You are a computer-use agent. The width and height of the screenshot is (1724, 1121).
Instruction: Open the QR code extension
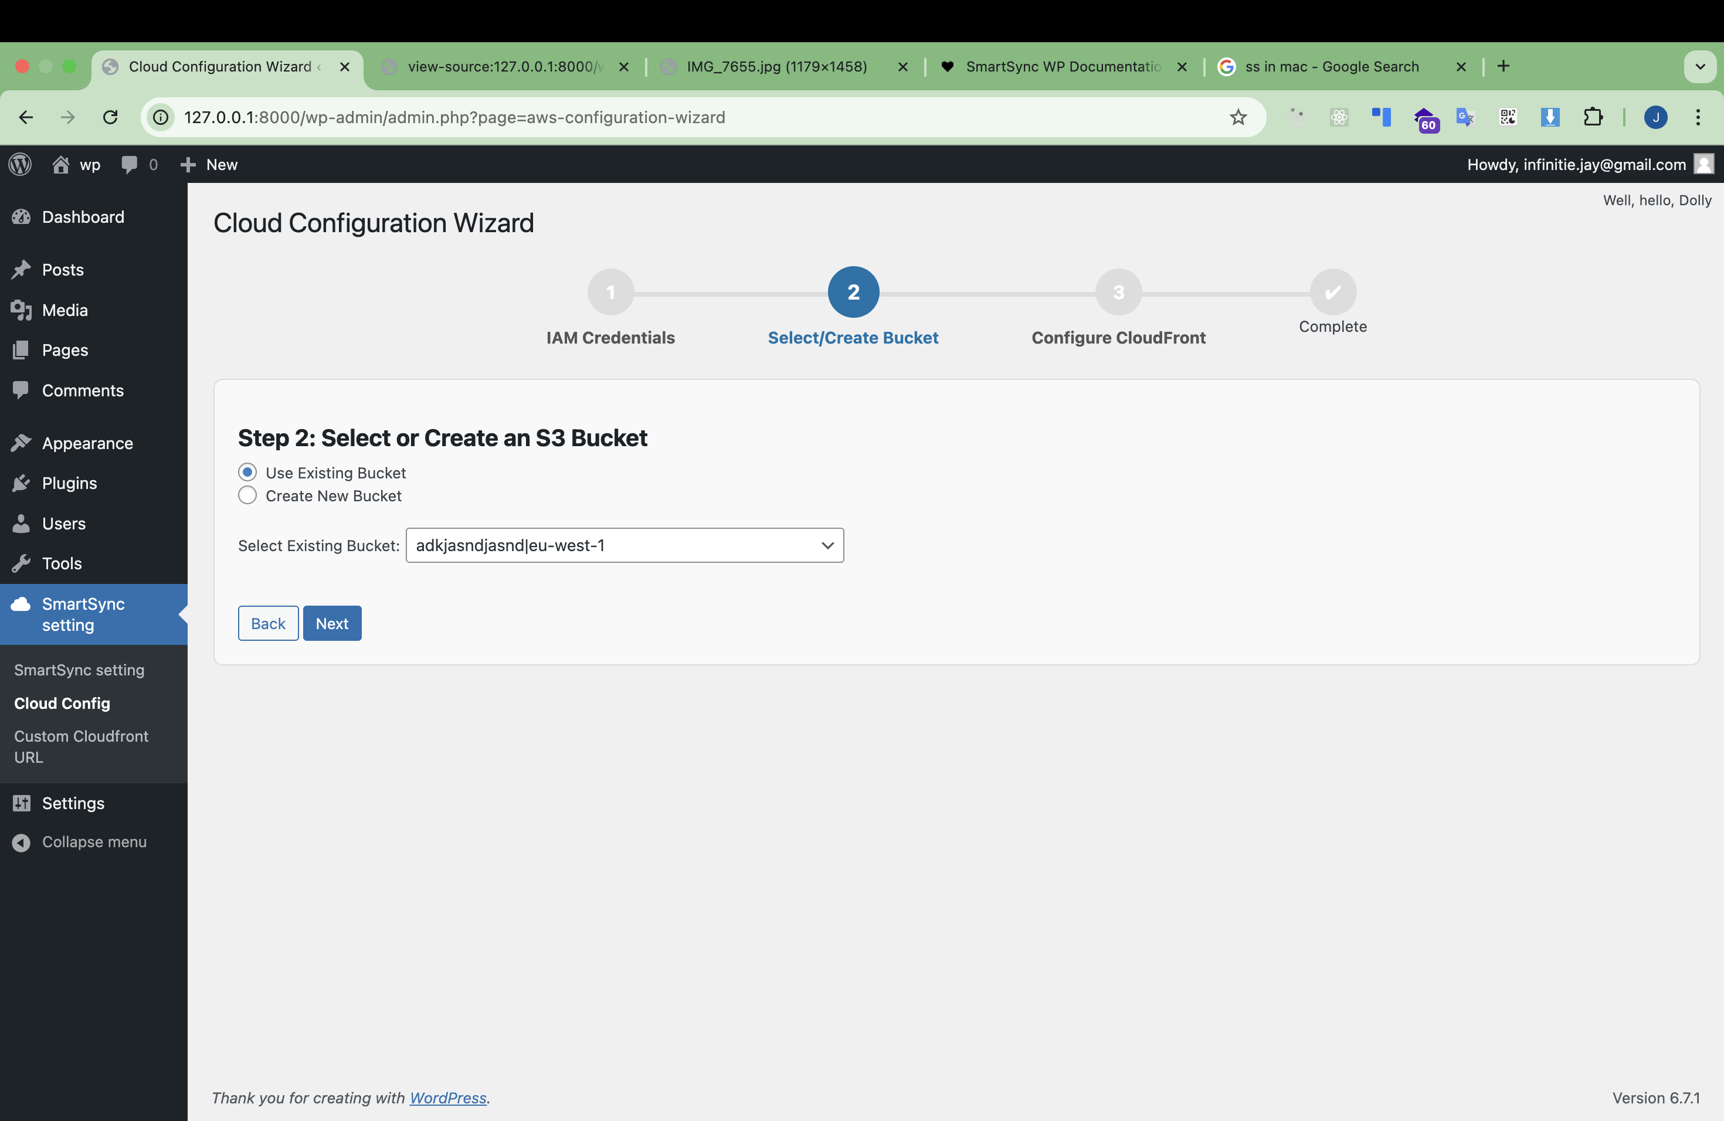(1508, 117)
